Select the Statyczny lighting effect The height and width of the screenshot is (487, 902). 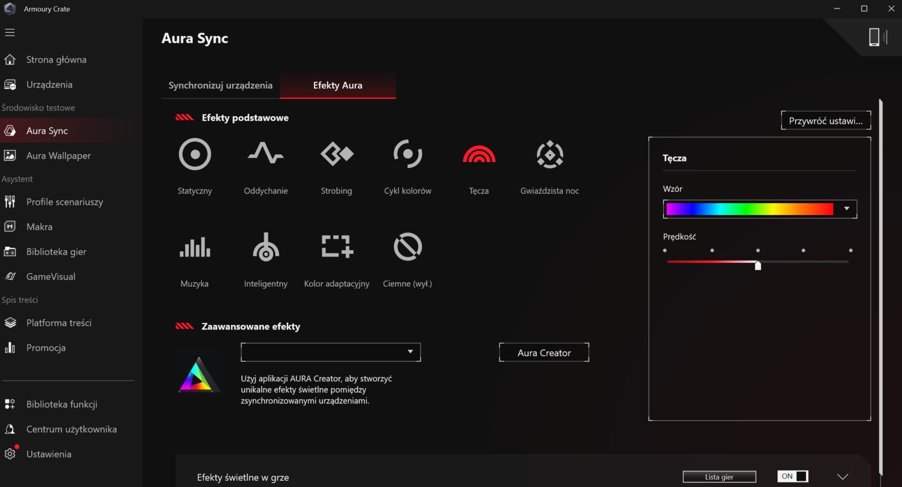pyautogui.click(x=194, y=154)
